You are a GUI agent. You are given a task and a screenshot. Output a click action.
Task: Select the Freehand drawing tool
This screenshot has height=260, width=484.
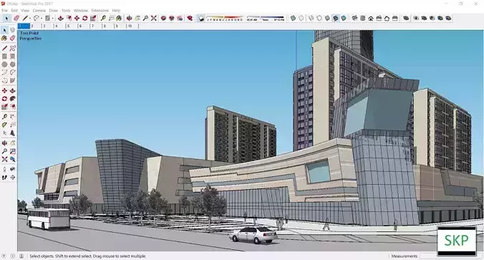pos(12,48)
